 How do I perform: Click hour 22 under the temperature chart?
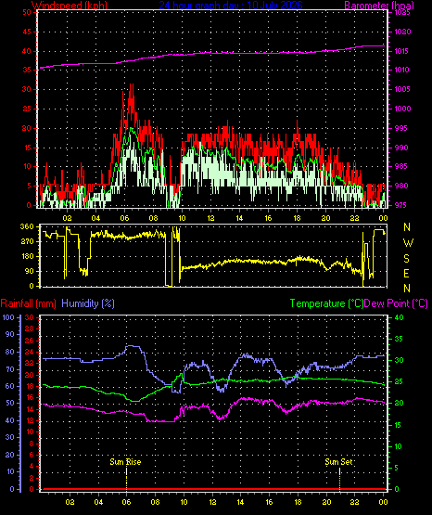pyautogui.click(x=355, y=502)
